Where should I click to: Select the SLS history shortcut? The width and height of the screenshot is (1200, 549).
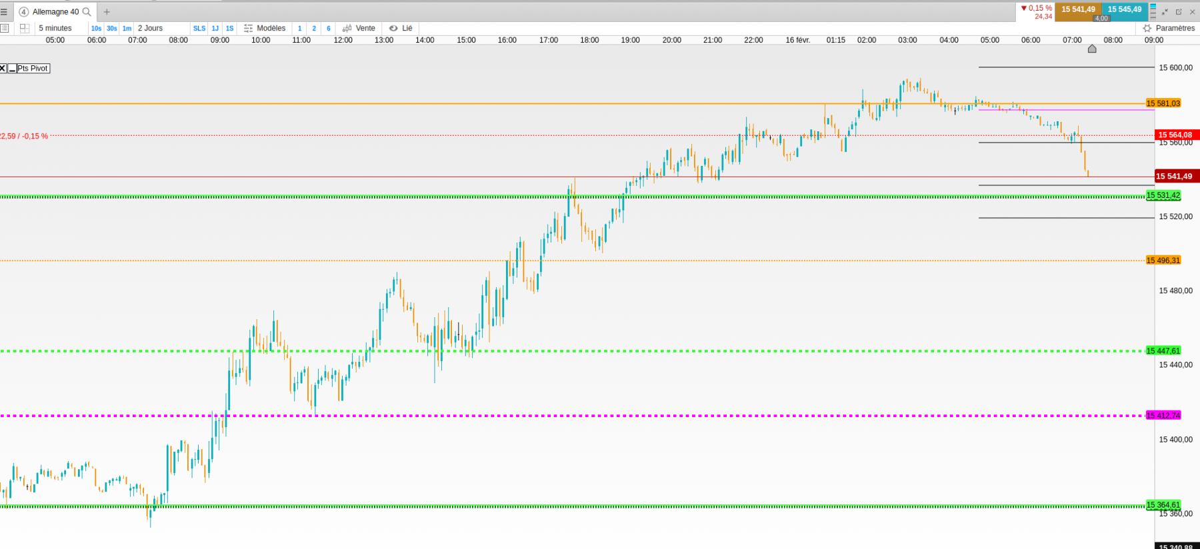tap(199, 28)
